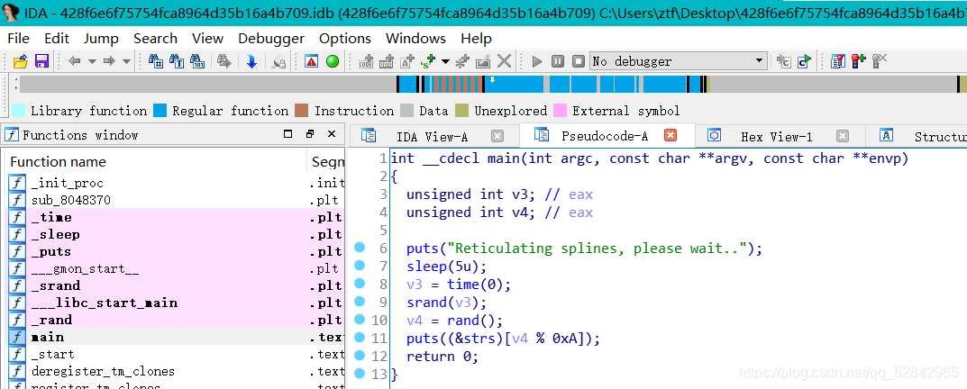This screenshot has width=967, height=389.
Task: Delete breakpoint with gray X icon
Action: click(880, 61)
